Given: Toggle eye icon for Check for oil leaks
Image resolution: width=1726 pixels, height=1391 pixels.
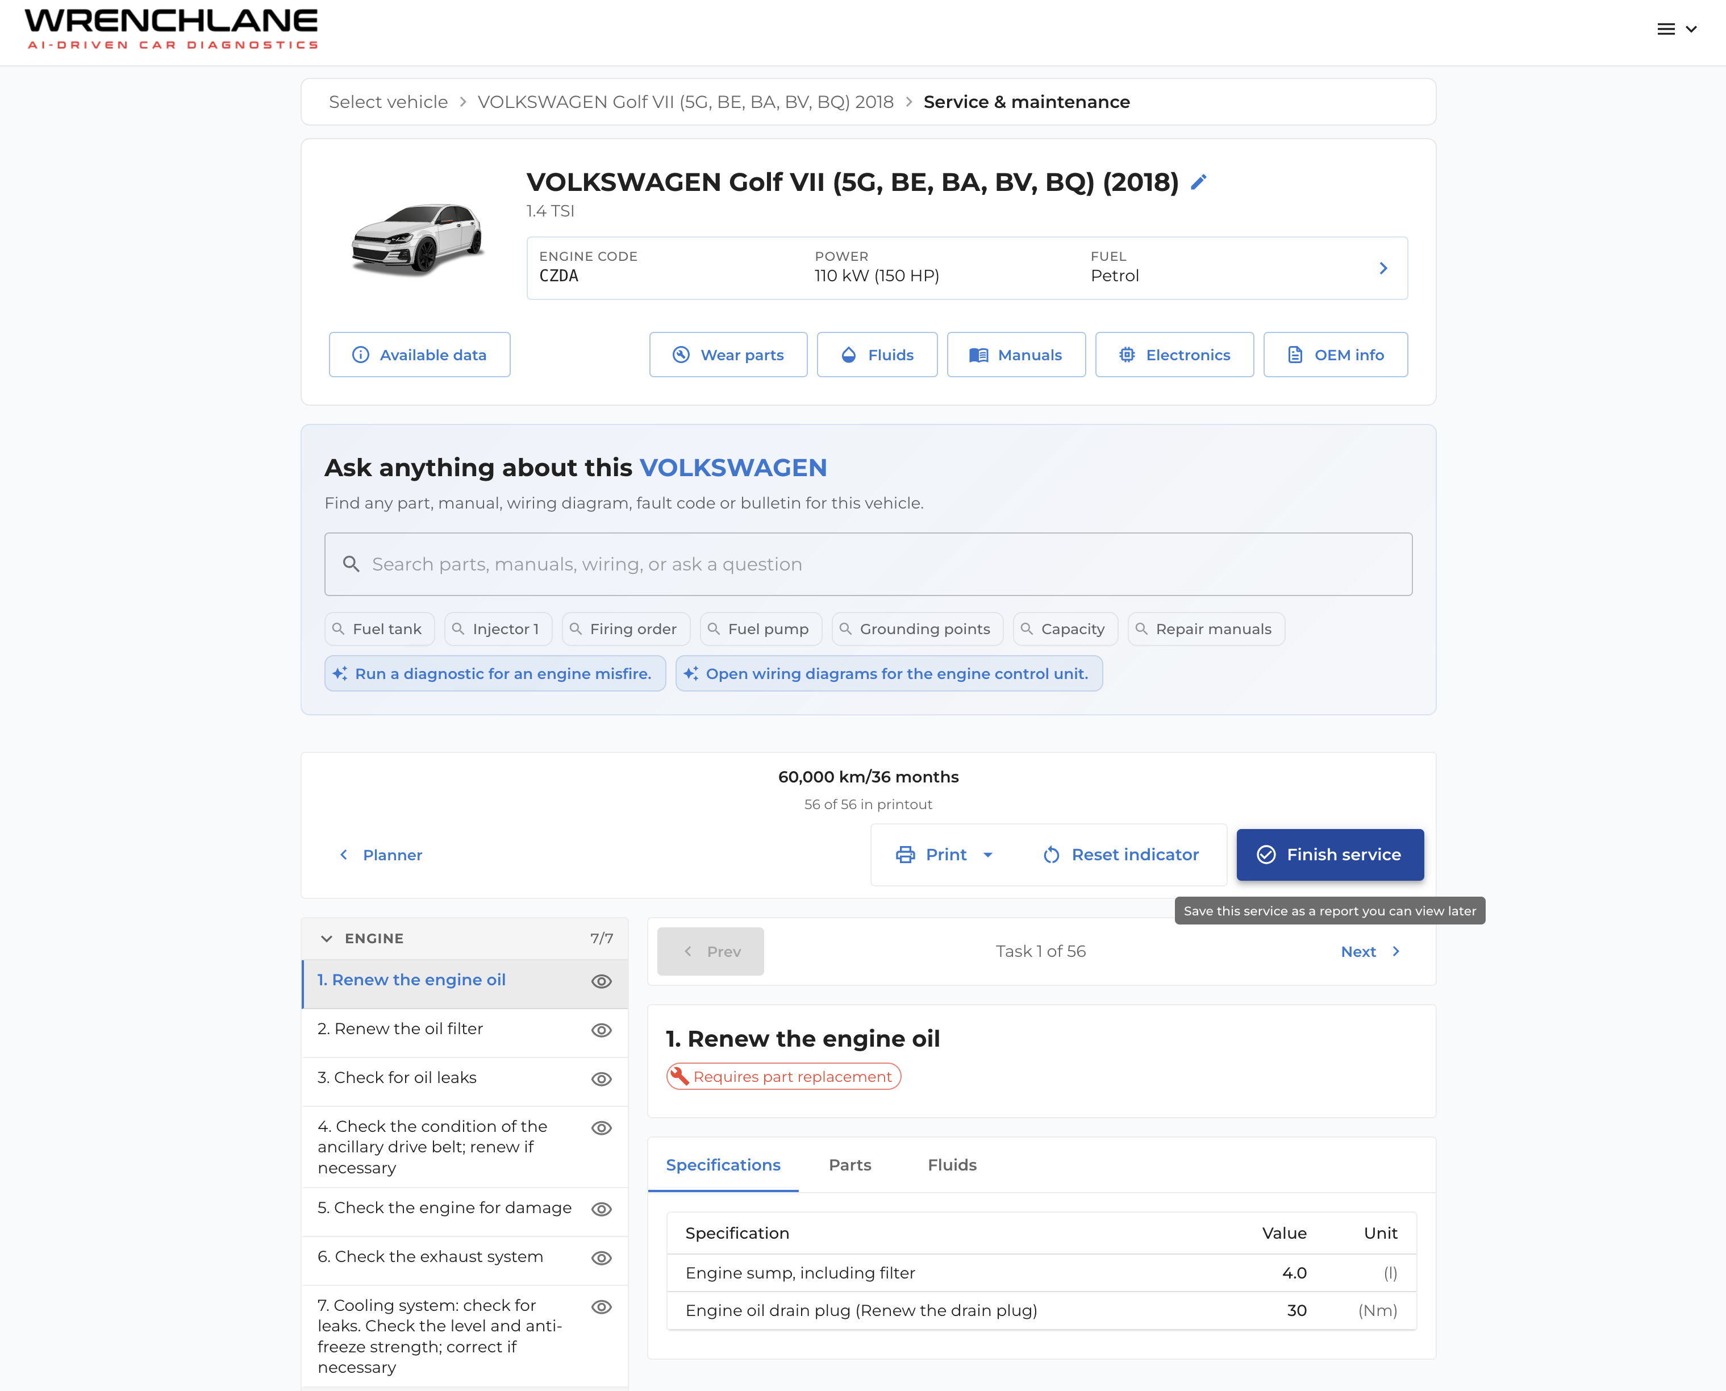Looking at the screenshot, I should tap(602, 1079).
